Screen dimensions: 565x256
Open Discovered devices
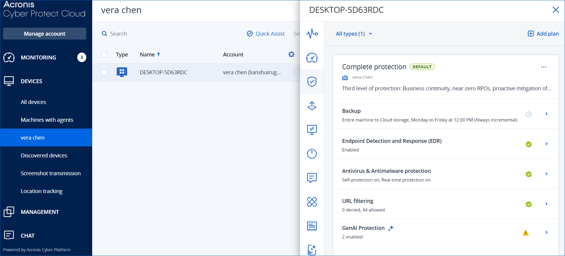point(46,155)
